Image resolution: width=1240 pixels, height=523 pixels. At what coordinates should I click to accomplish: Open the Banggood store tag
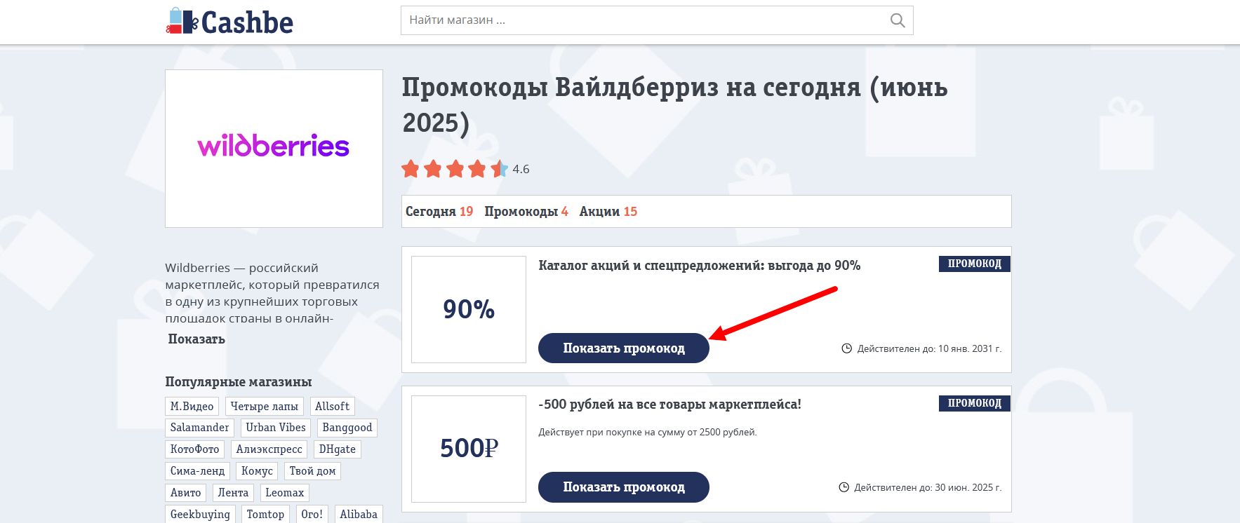click(347, 428)
